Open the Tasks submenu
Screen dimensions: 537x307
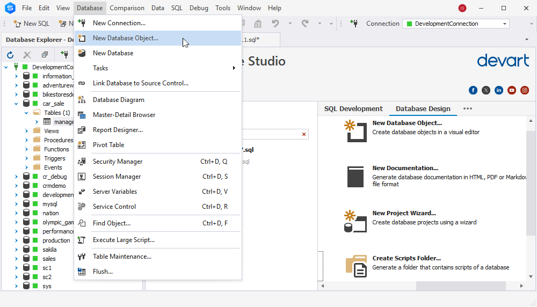click(x=158, y=68)
